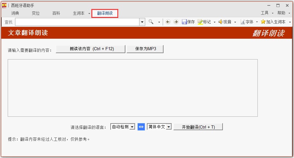Click the 发音 speaker toolbar button
294x158 pixels.
(225, 22)
